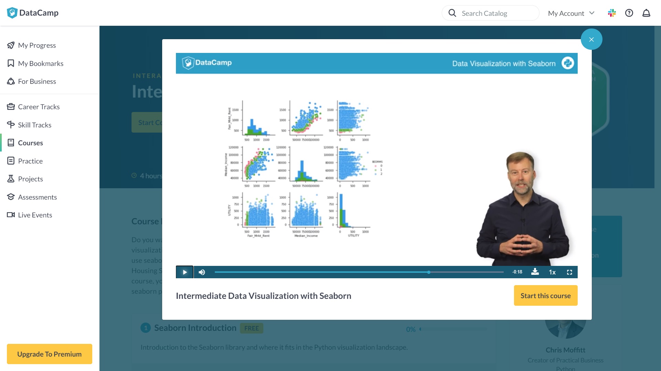Mute the video volume icon

(202, 272)
